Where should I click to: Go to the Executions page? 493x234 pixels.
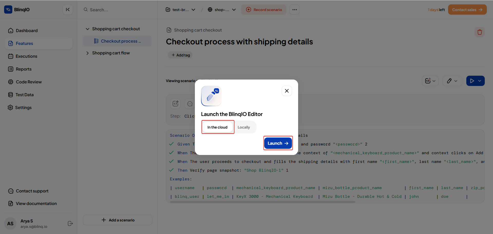tap(26, 56)
